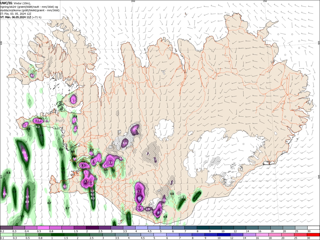Select the pale grey 25 snow swatch

(301, 228)
